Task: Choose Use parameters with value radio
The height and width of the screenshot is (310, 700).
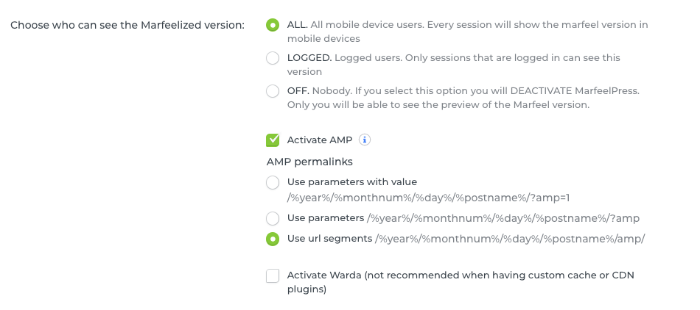Action: click(273, 182)
